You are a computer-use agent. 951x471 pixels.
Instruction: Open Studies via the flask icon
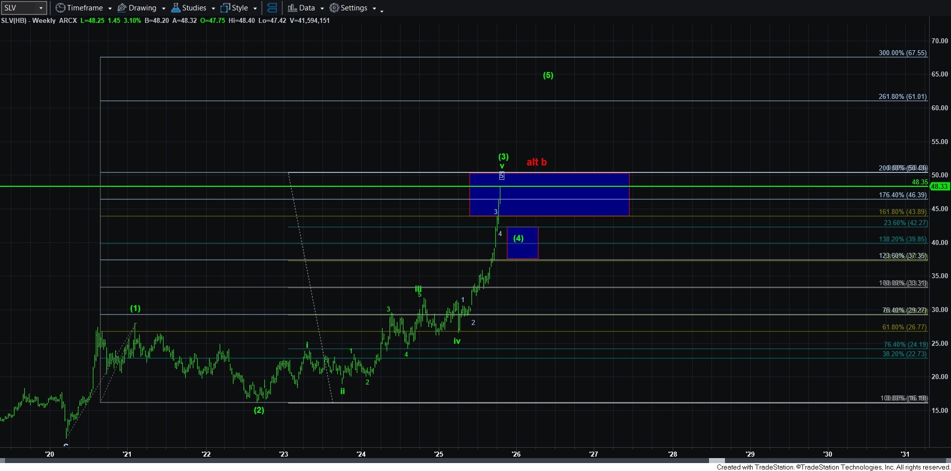[175, 8]
